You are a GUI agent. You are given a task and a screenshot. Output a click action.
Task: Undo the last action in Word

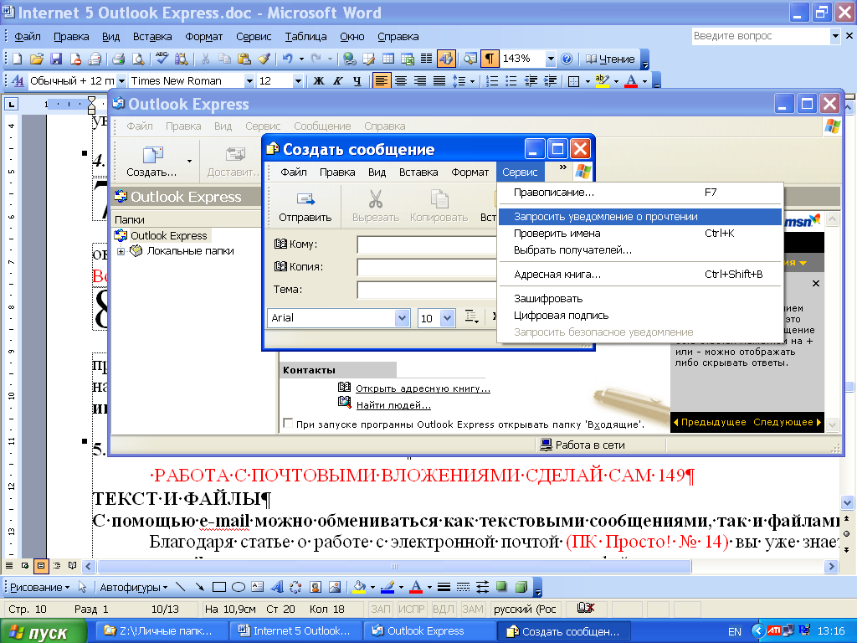point(288,59)
